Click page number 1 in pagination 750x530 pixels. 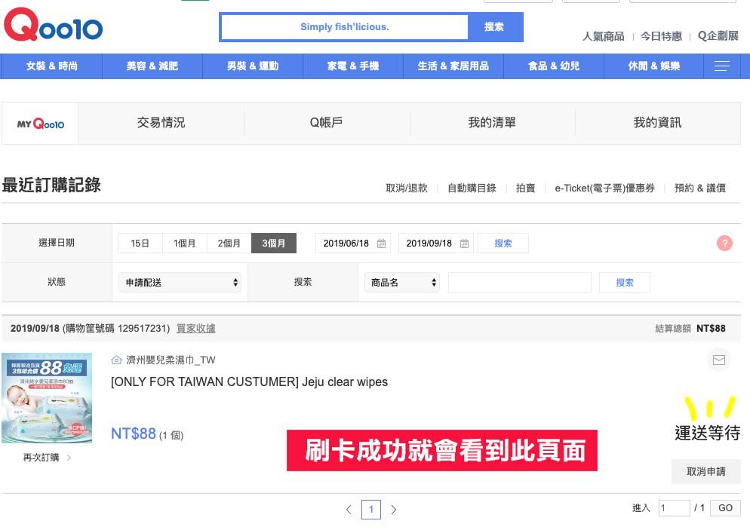[x=371, y=510]
